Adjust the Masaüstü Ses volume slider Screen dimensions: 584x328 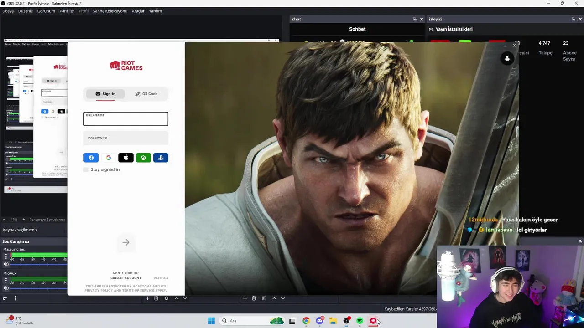point(39,264)
